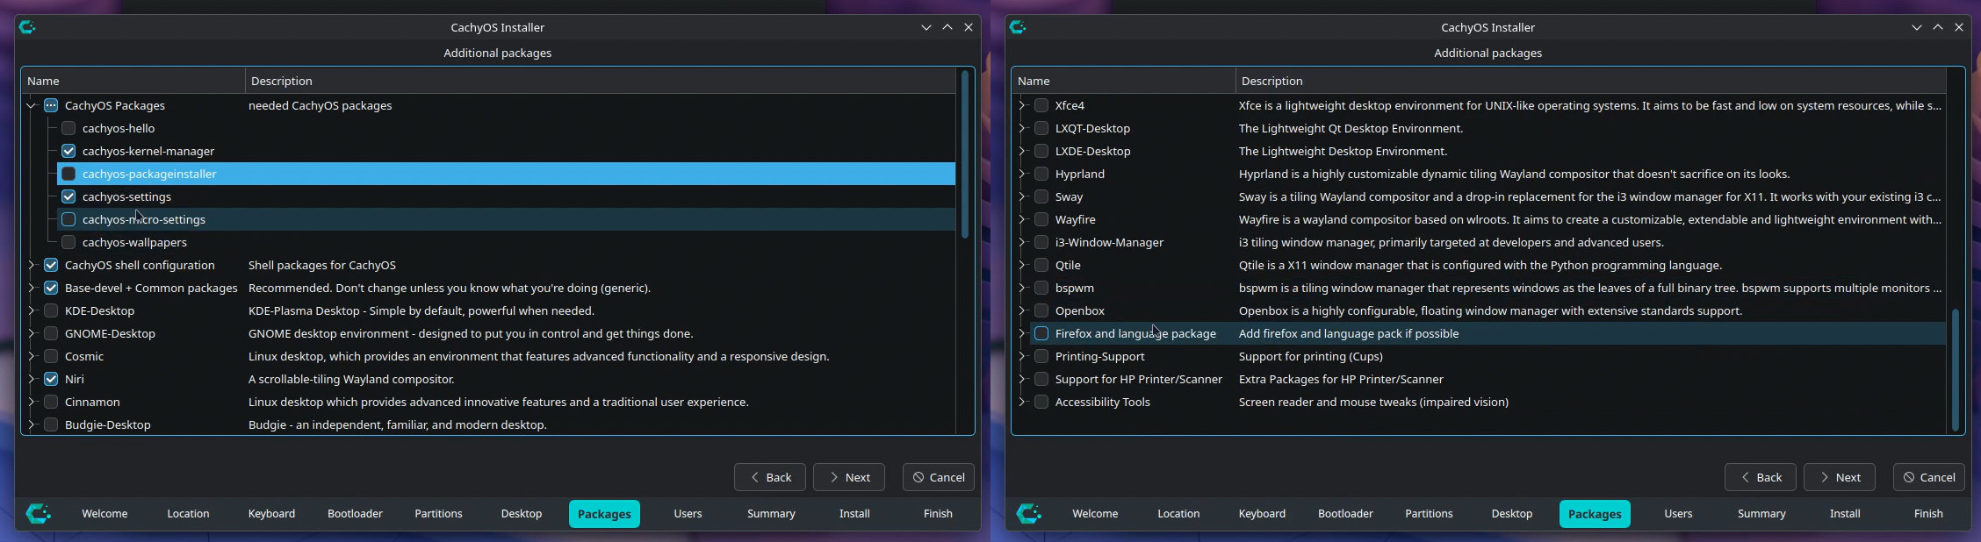Screen dimensions: 1981x542
Task: Expand CachyOS shell configuration group
Action: pyautogui.click(x=32, y=265)
